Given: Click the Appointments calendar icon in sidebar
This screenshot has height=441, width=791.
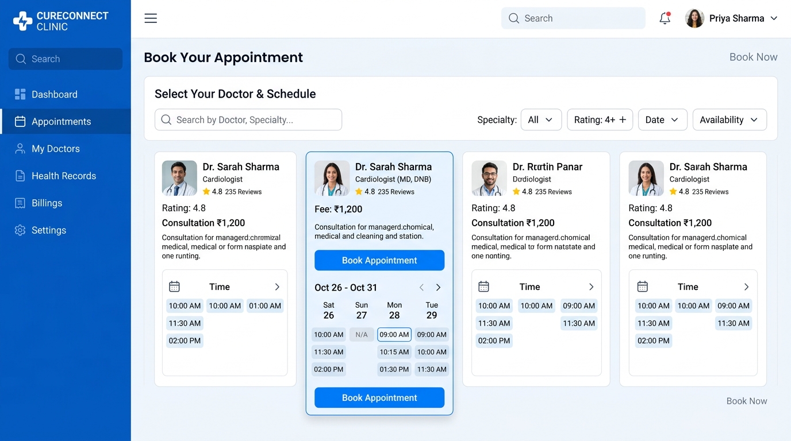Looking at the screenshot, I should pos(20,121).
